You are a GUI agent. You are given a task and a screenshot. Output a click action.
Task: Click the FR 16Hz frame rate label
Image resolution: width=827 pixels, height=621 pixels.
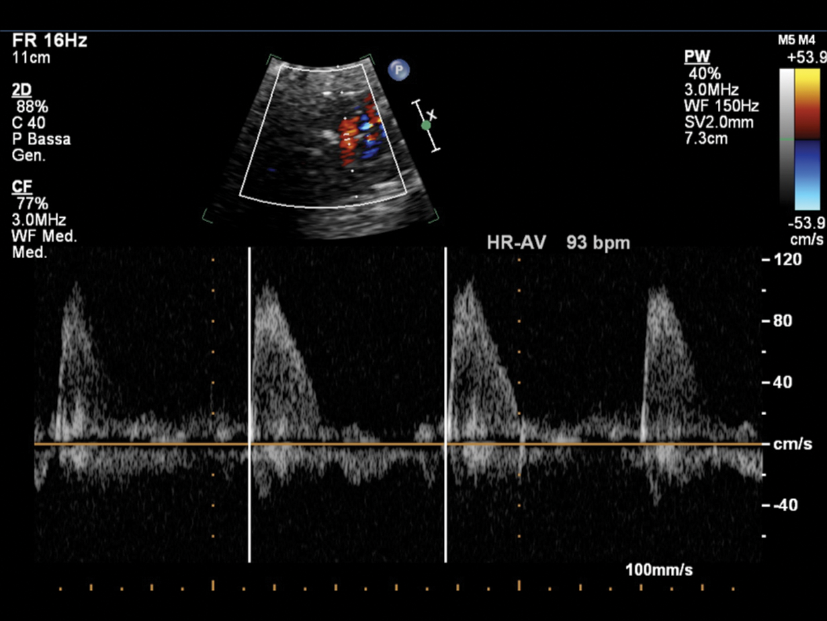tap(50, 41)
